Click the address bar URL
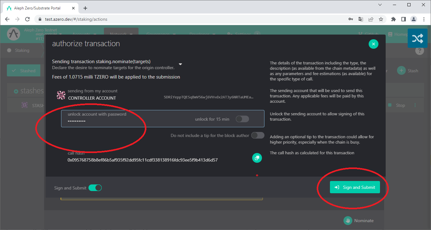Viewport: 431px width, 230px height. coord(76,19)
